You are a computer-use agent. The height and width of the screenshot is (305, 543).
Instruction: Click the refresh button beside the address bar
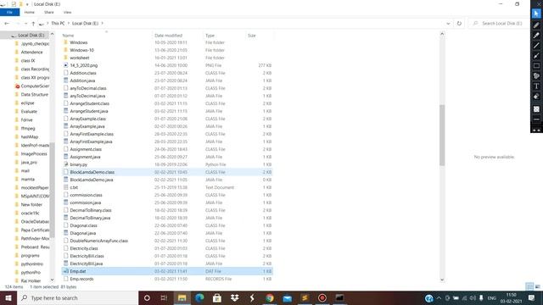tap(459, 23)
